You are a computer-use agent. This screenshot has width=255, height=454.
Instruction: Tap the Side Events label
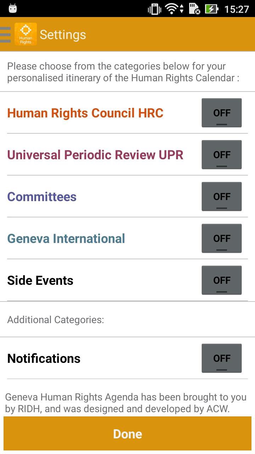tap(40, 281)
